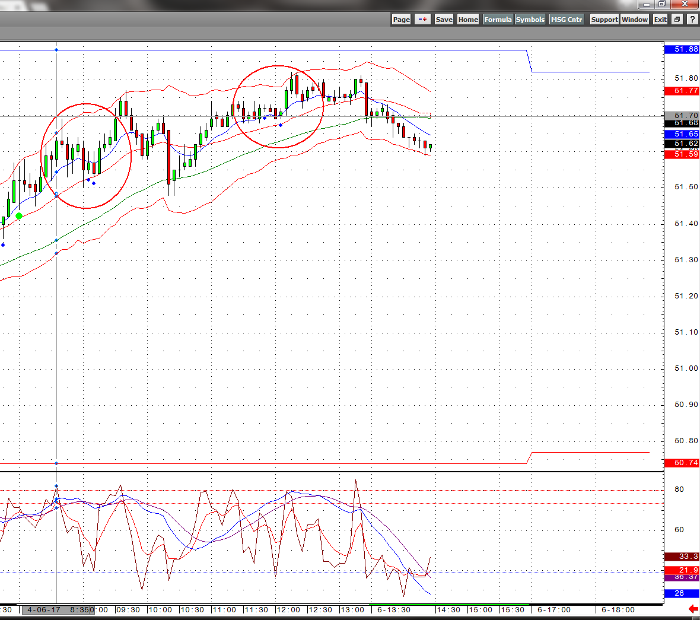
Task: Click the blue 28 indicator value
Action: pyautogui.click(x=682, y=593)
